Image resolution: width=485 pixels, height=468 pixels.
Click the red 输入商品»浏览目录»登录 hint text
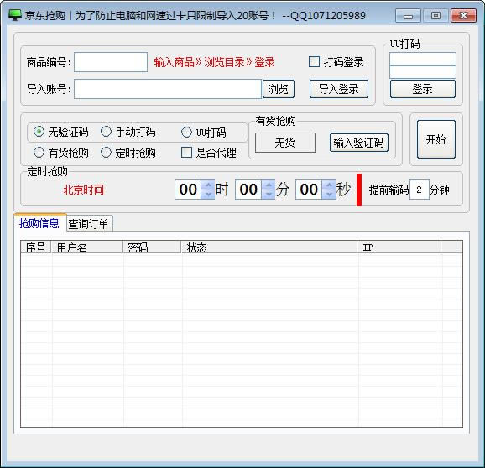click(x=214, y=62)
